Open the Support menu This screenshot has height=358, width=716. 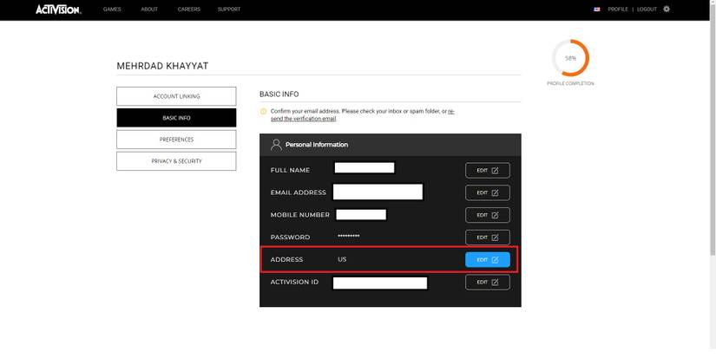click(x=229, y=10)
